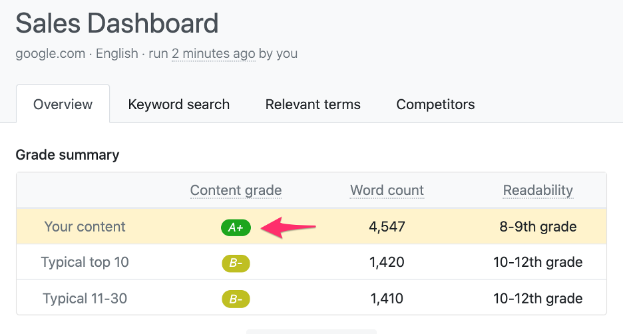Screen dimensions: 623x334
Task: Go to the Competitors tab
Action: click(x=435, y=104)
